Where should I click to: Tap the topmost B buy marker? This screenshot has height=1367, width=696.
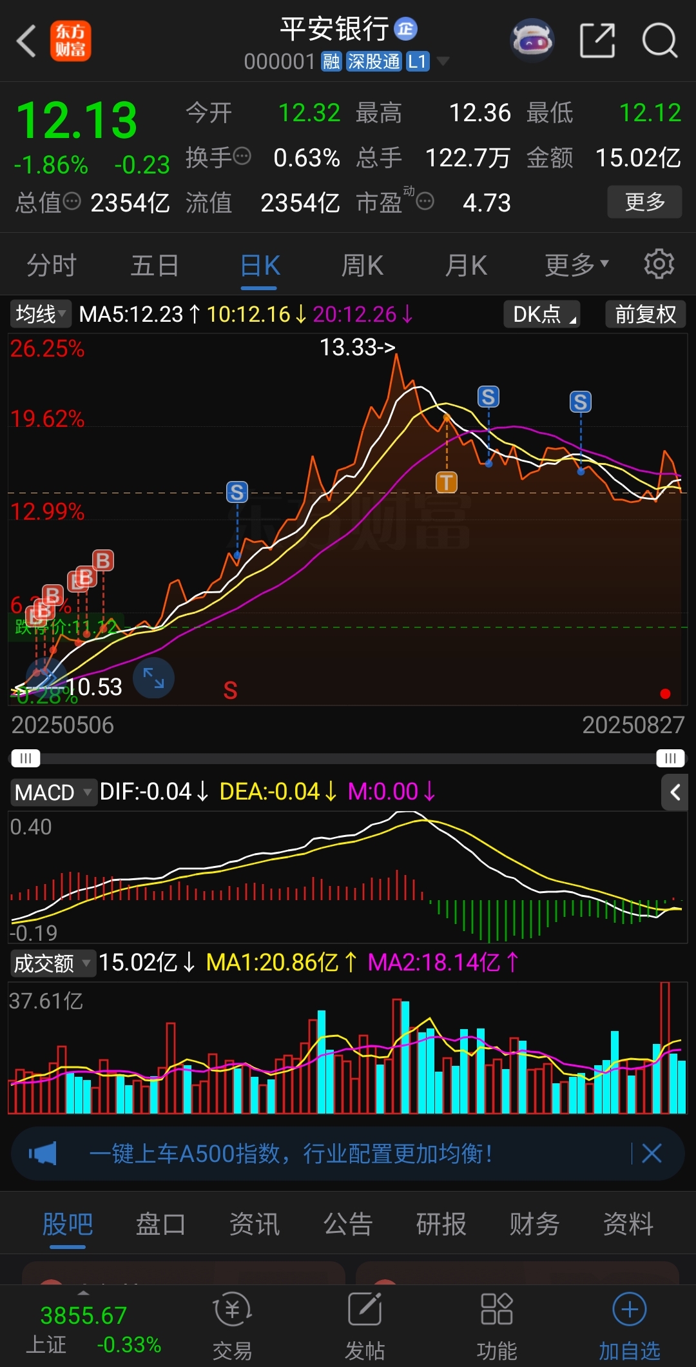coord(103,560)
